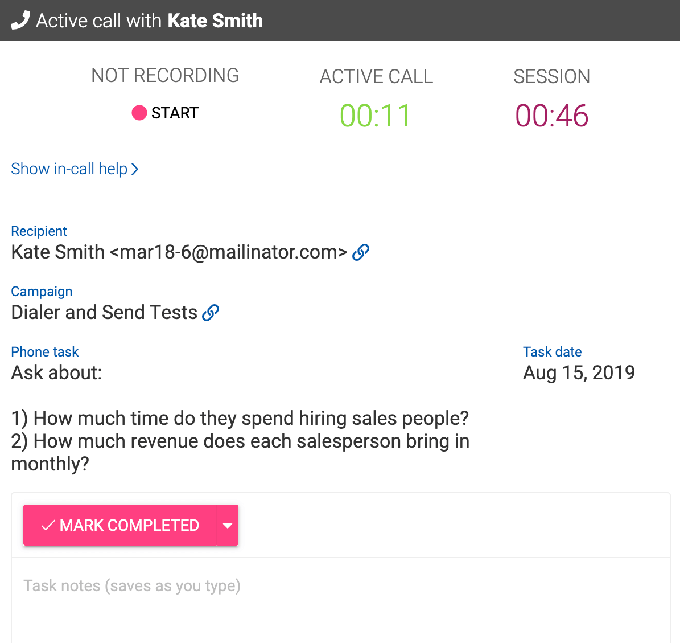Image resolution: width=680 pixels, height=643 pixels.
Task: Expand the chevron next to in-call help
Action: [x=135, y=169]
